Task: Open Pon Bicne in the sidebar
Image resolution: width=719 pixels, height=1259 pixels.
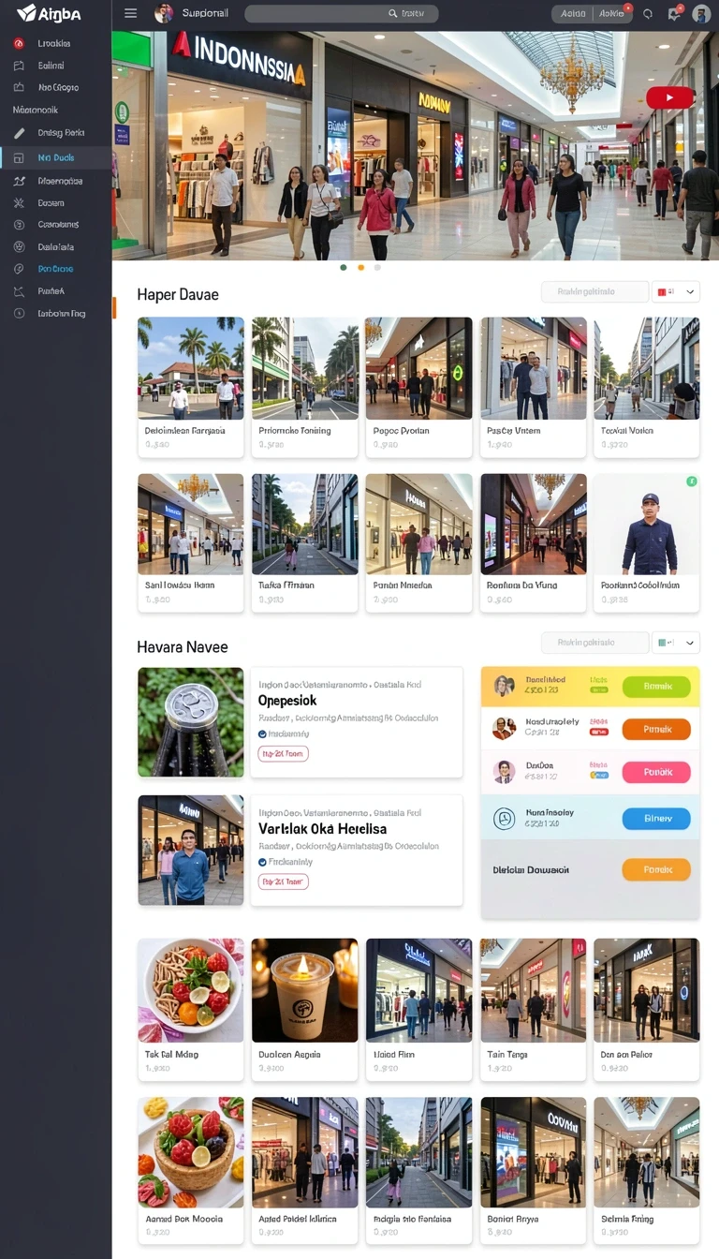Action: (x=55, y=269)
